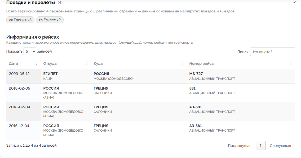The width and height of the screenshot is (301, 158).
Task: Select the 2018-02-05 flight row date
Action: (x=19, y=88)
